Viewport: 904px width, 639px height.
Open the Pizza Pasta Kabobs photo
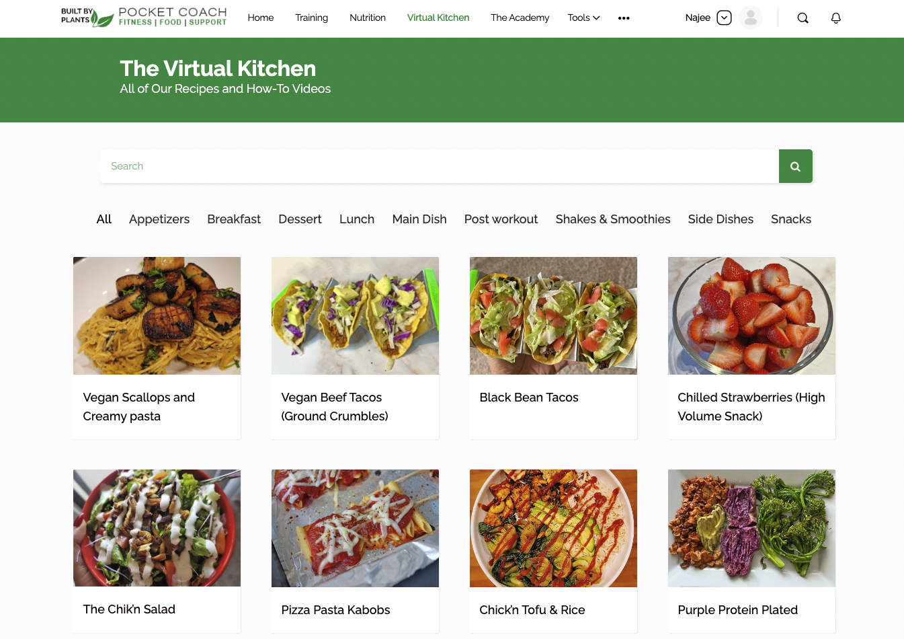pos(355,528)
